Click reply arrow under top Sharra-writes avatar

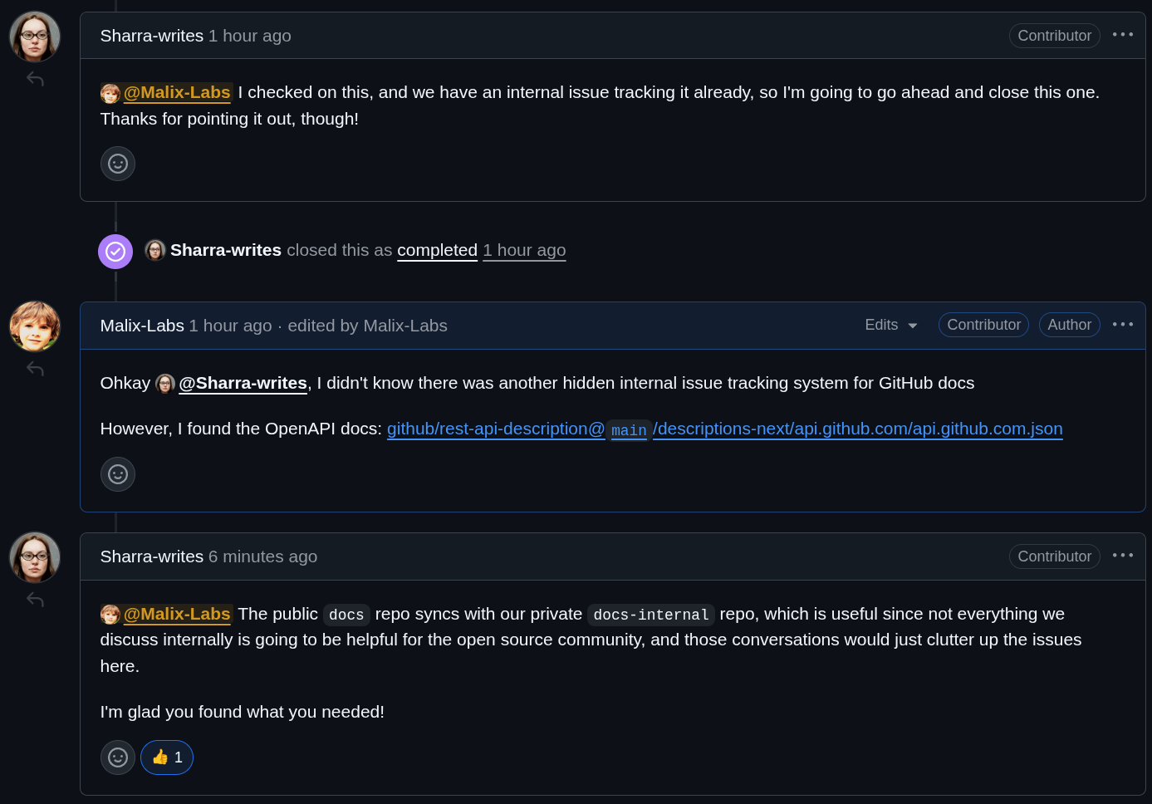(35, 79)
